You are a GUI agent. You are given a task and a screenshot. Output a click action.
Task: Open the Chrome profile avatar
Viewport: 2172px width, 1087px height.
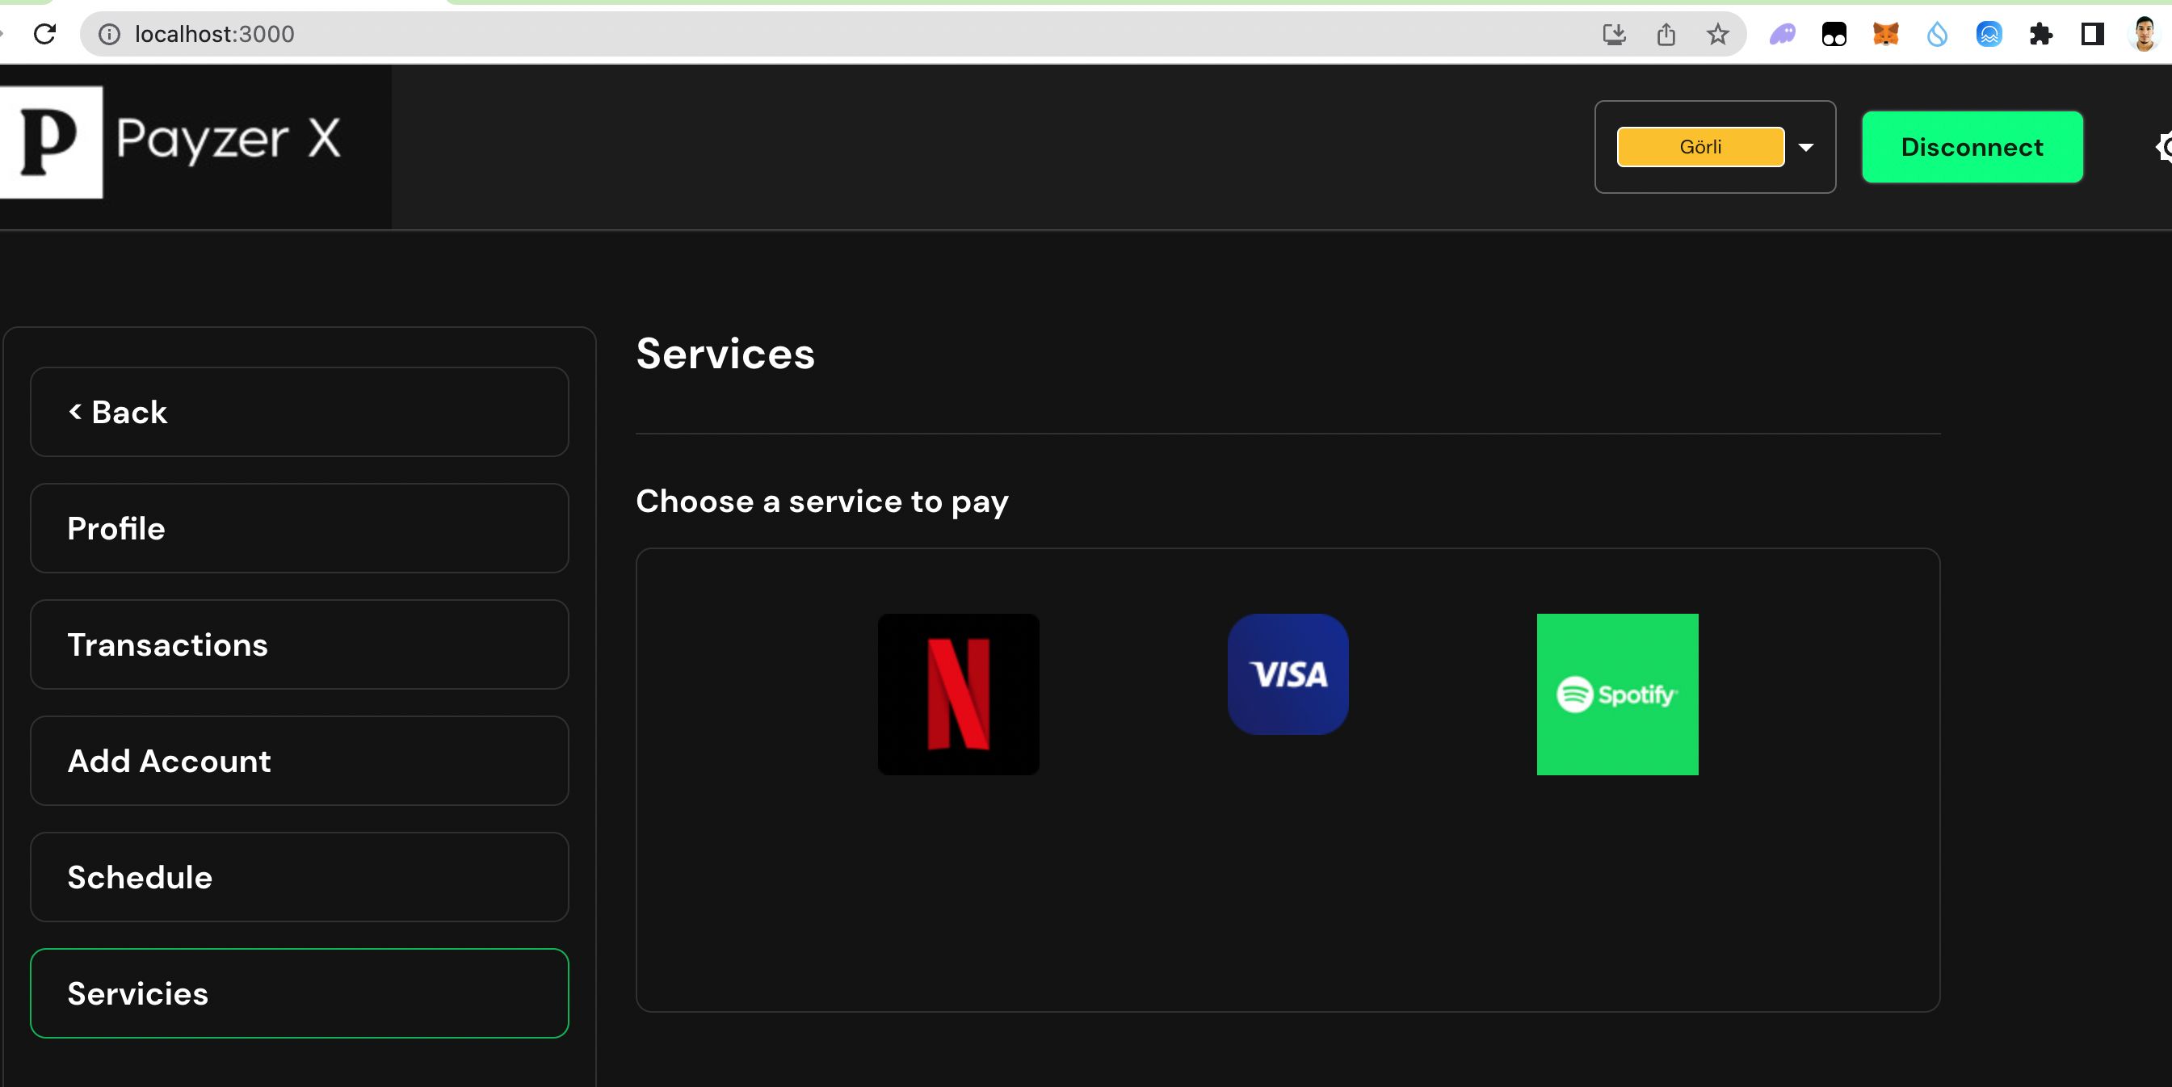click(2145, 34)
